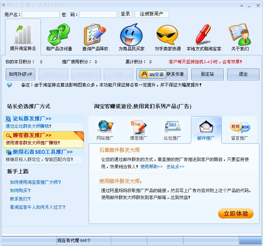Select the 邮件推广 envelope tab
This screenshot has width=263, height=246.
[206, 130]
